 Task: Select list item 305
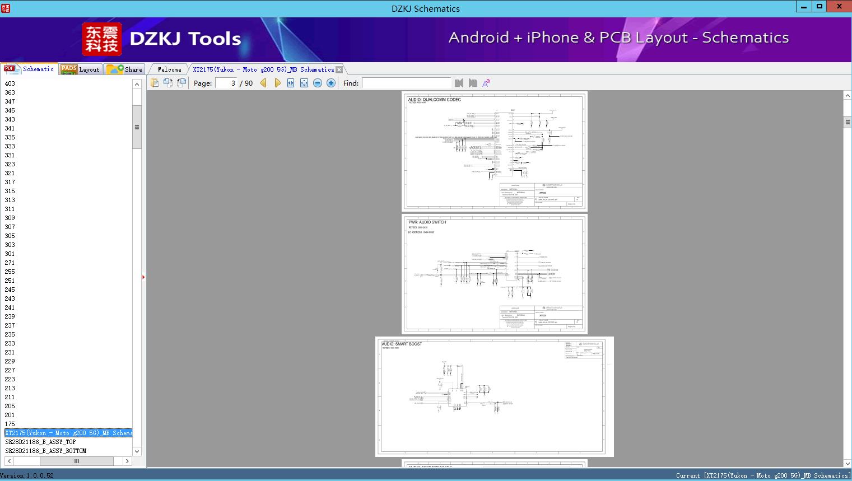click(10, 236)
